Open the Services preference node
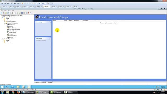The width and height of the screenshot is (167, 94). click(11, 37)
